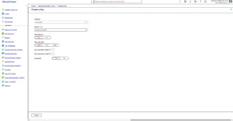Image resolution: width=233 pixels, height=121 pixels.
Task: Click the account email text
Action: click(x=219, y=1)
